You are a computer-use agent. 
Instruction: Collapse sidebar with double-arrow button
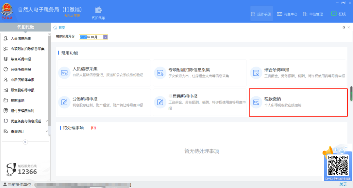25,142
